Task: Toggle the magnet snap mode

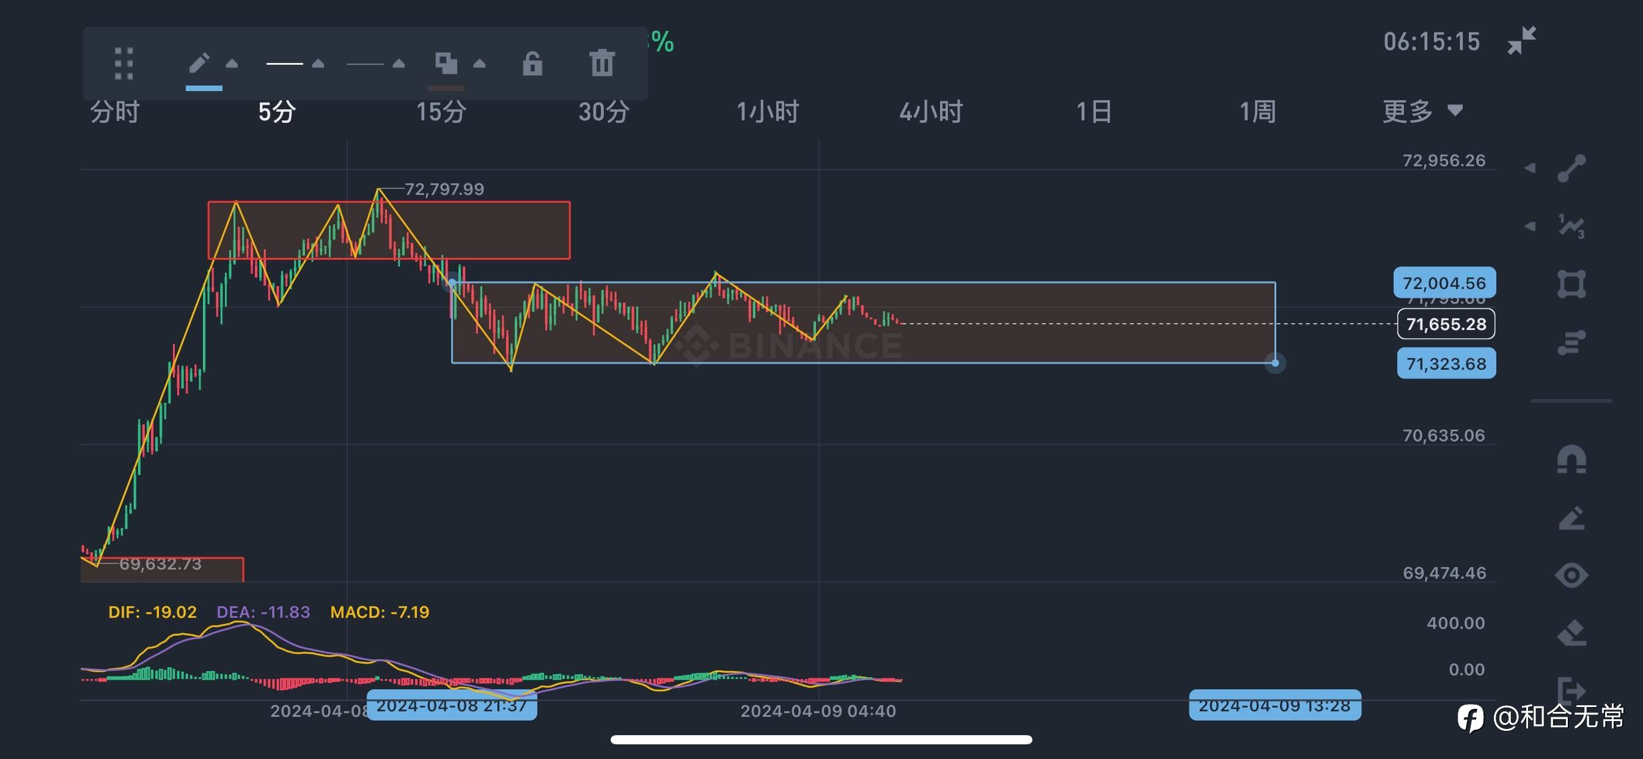Action: (1571, 459)
